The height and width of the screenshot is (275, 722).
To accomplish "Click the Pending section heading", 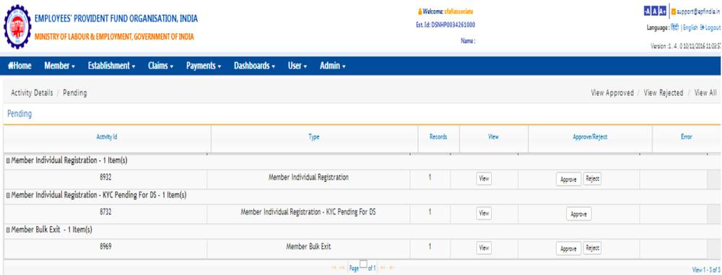I will click(19, 114).
